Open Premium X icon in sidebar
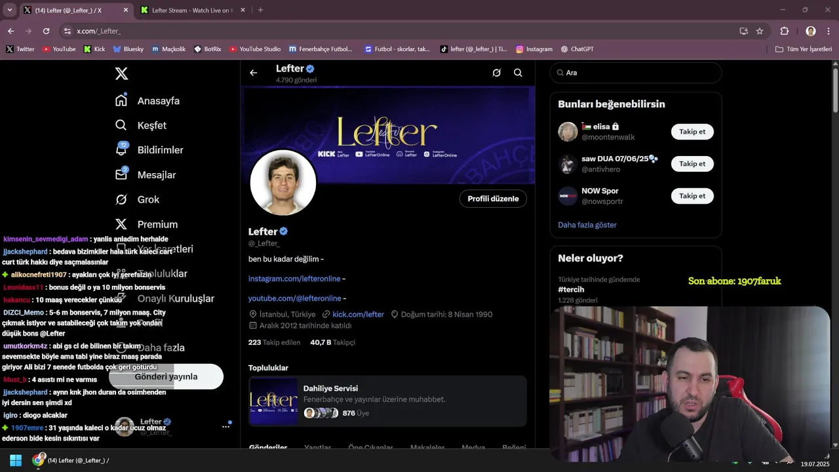 tap(121, 224)
